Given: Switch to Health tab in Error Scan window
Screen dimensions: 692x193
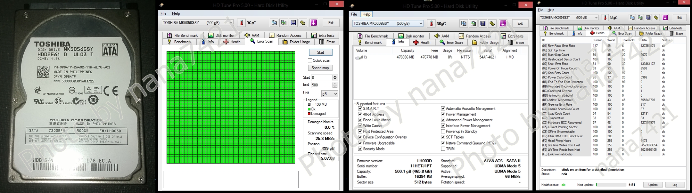Looking at the screenshot, I should tap(232, 42).
